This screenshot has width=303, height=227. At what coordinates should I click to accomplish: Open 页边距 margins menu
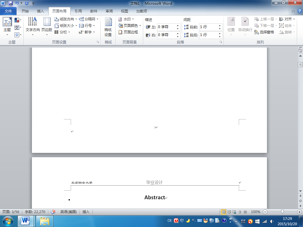click(47, 26)
